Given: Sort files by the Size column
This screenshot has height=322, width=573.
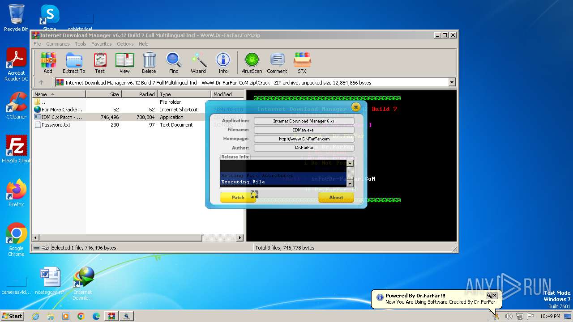Looking at the screenshot, I should 103,94.
